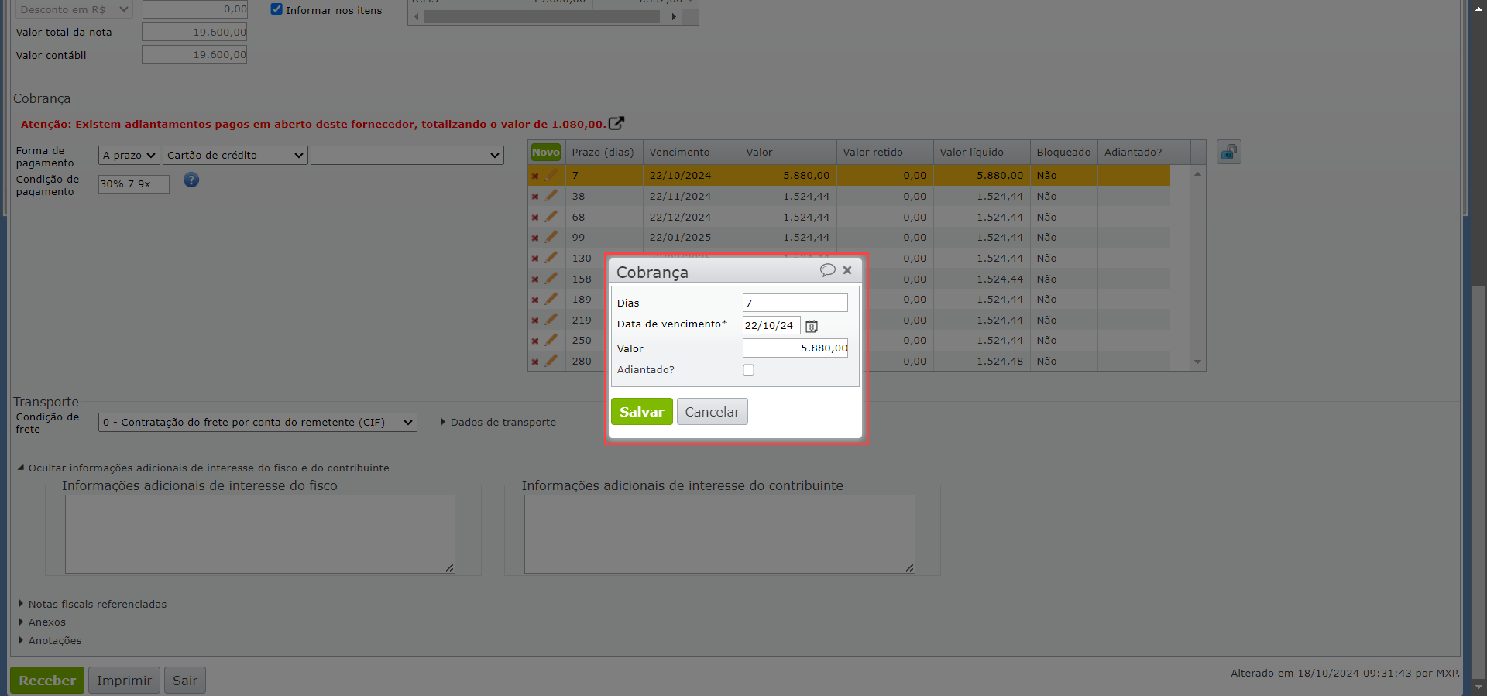Open the Desconto em R$ dropdown
1487x696 pixels.
coord(74,9)
